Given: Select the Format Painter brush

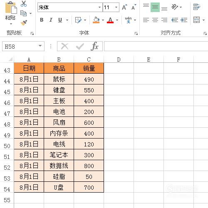Looking at the screenshot, I should [x=24, y=23].
